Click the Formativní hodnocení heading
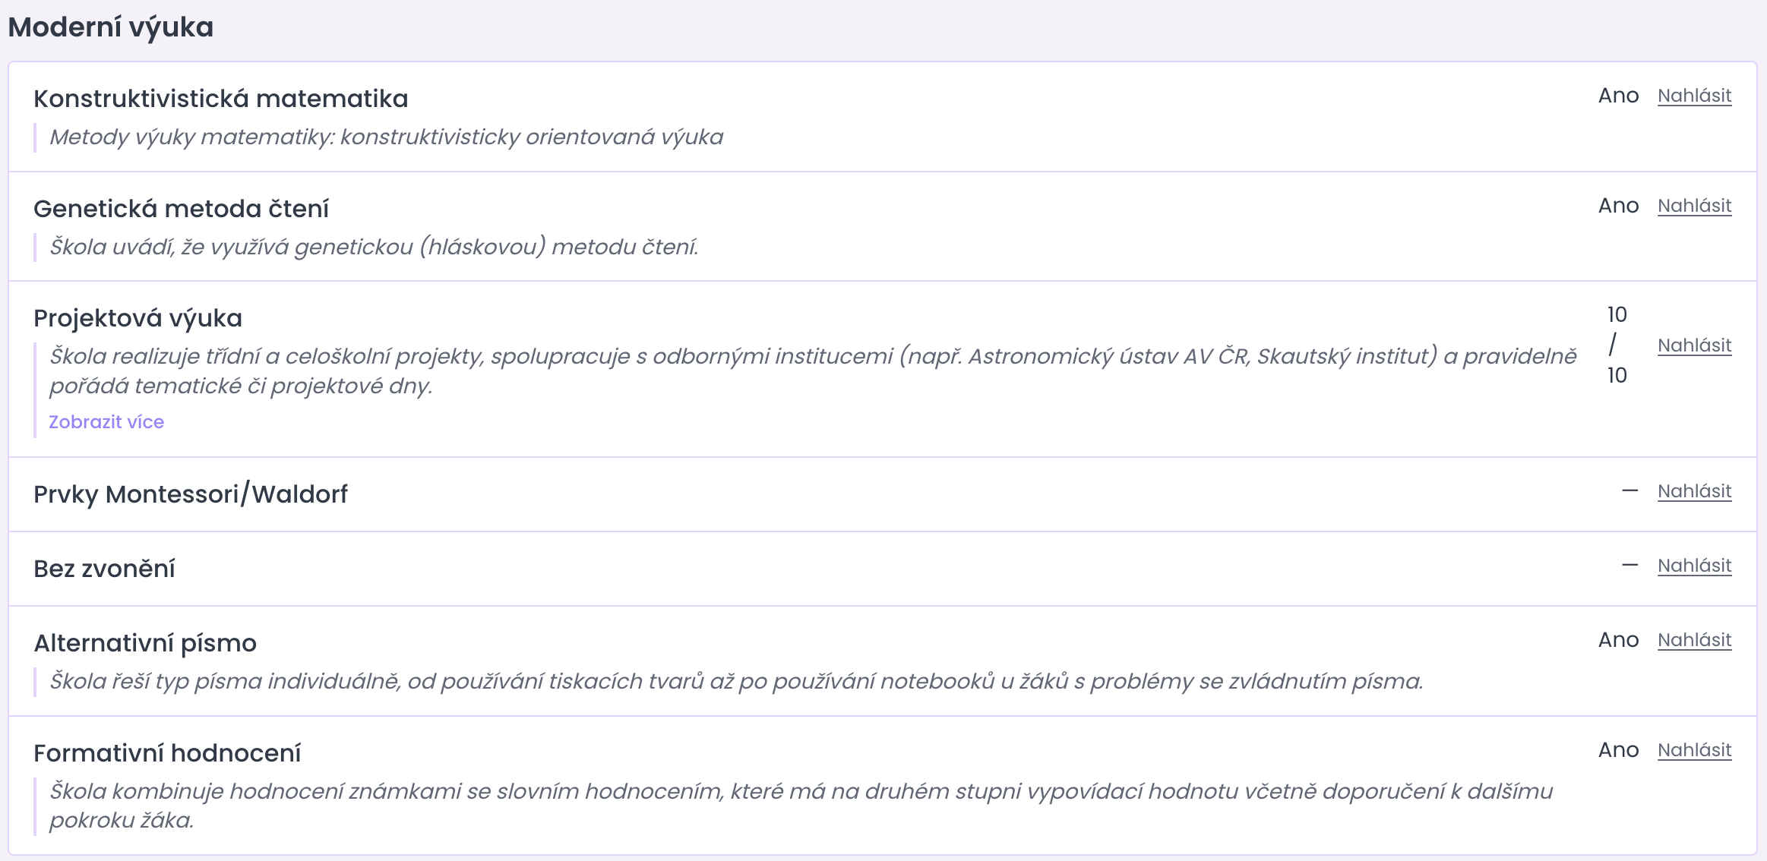The width and height of the screenshot is (1767, 861). tap(167, 753)
